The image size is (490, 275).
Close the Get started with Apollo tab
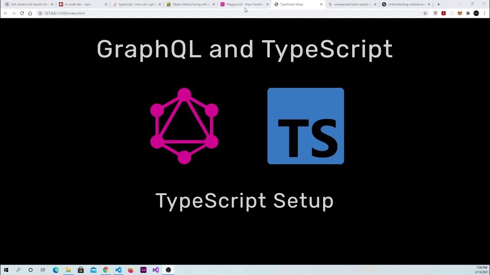click(52, 5)
